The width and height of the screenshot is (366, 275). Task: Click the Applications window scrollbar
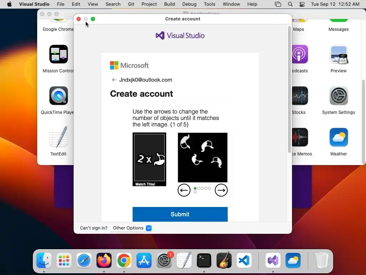(363, 122)
